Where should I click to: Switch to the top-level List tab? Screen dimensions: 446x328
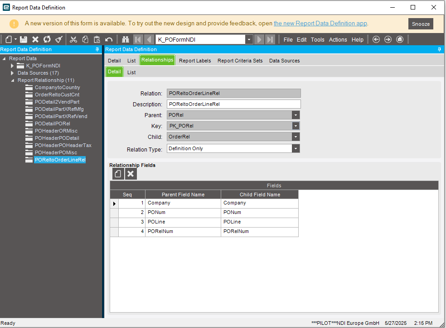pyautogui.click(x=131, y=61)
